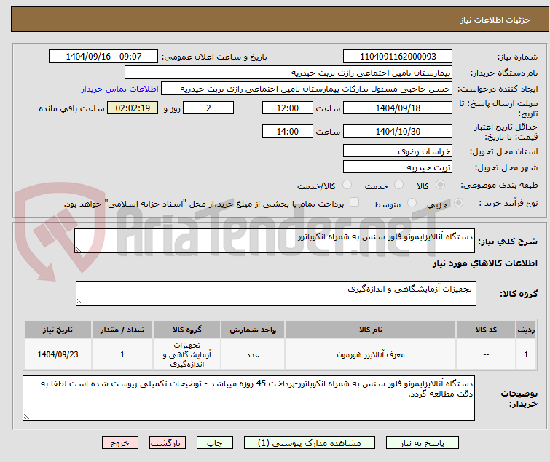Viewport: 550px width, 462px height.
Task: Click the تاریخ نیاز column header
Action: 58,330
